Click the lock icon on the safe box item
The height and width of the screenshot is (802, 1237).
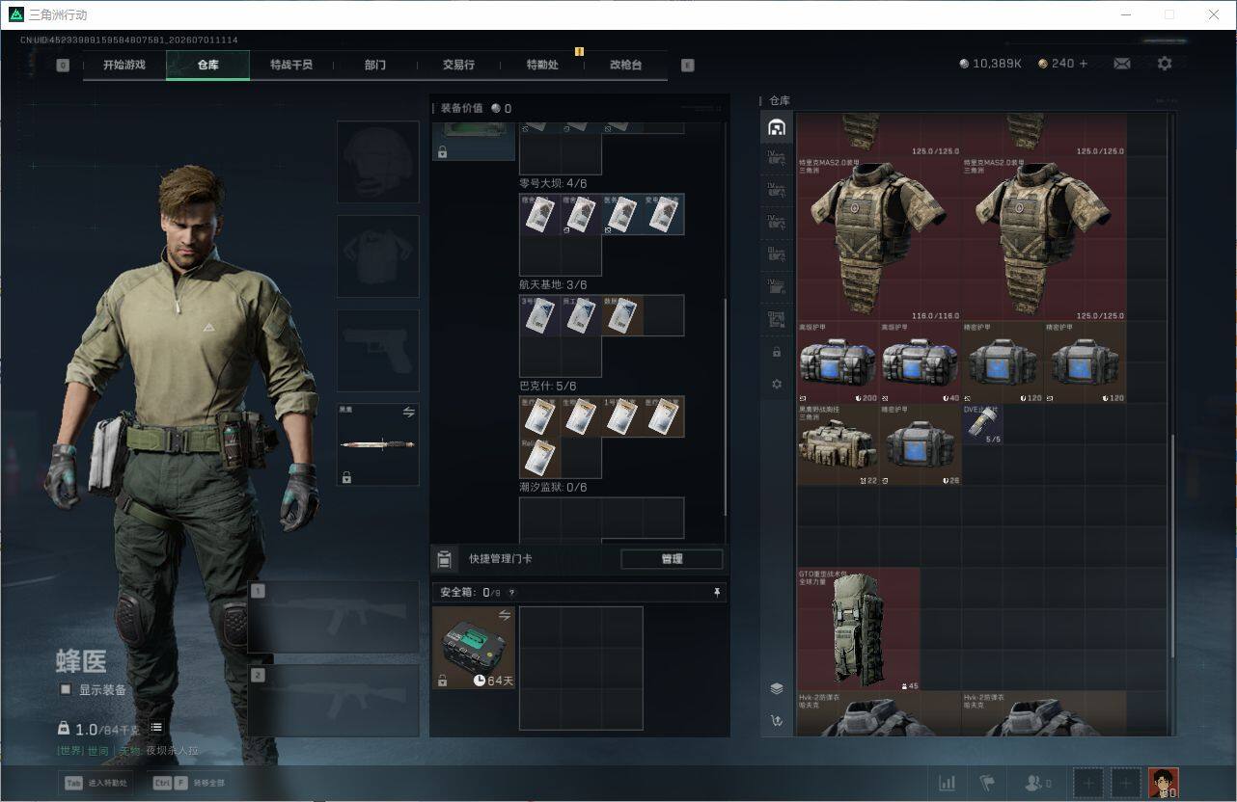(x=442, y=681)
